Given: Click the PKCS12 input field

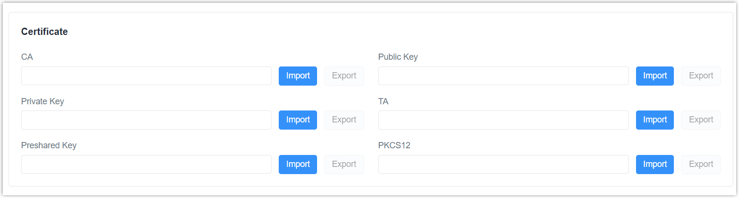Looking at the screenshot, I should pyautogui.click(x=503, y=165).
